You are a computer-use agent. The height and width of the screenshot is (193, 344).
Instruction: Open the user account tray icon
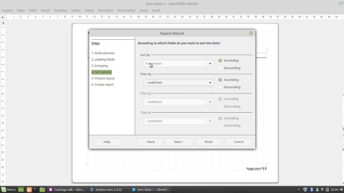pos(317,190)
